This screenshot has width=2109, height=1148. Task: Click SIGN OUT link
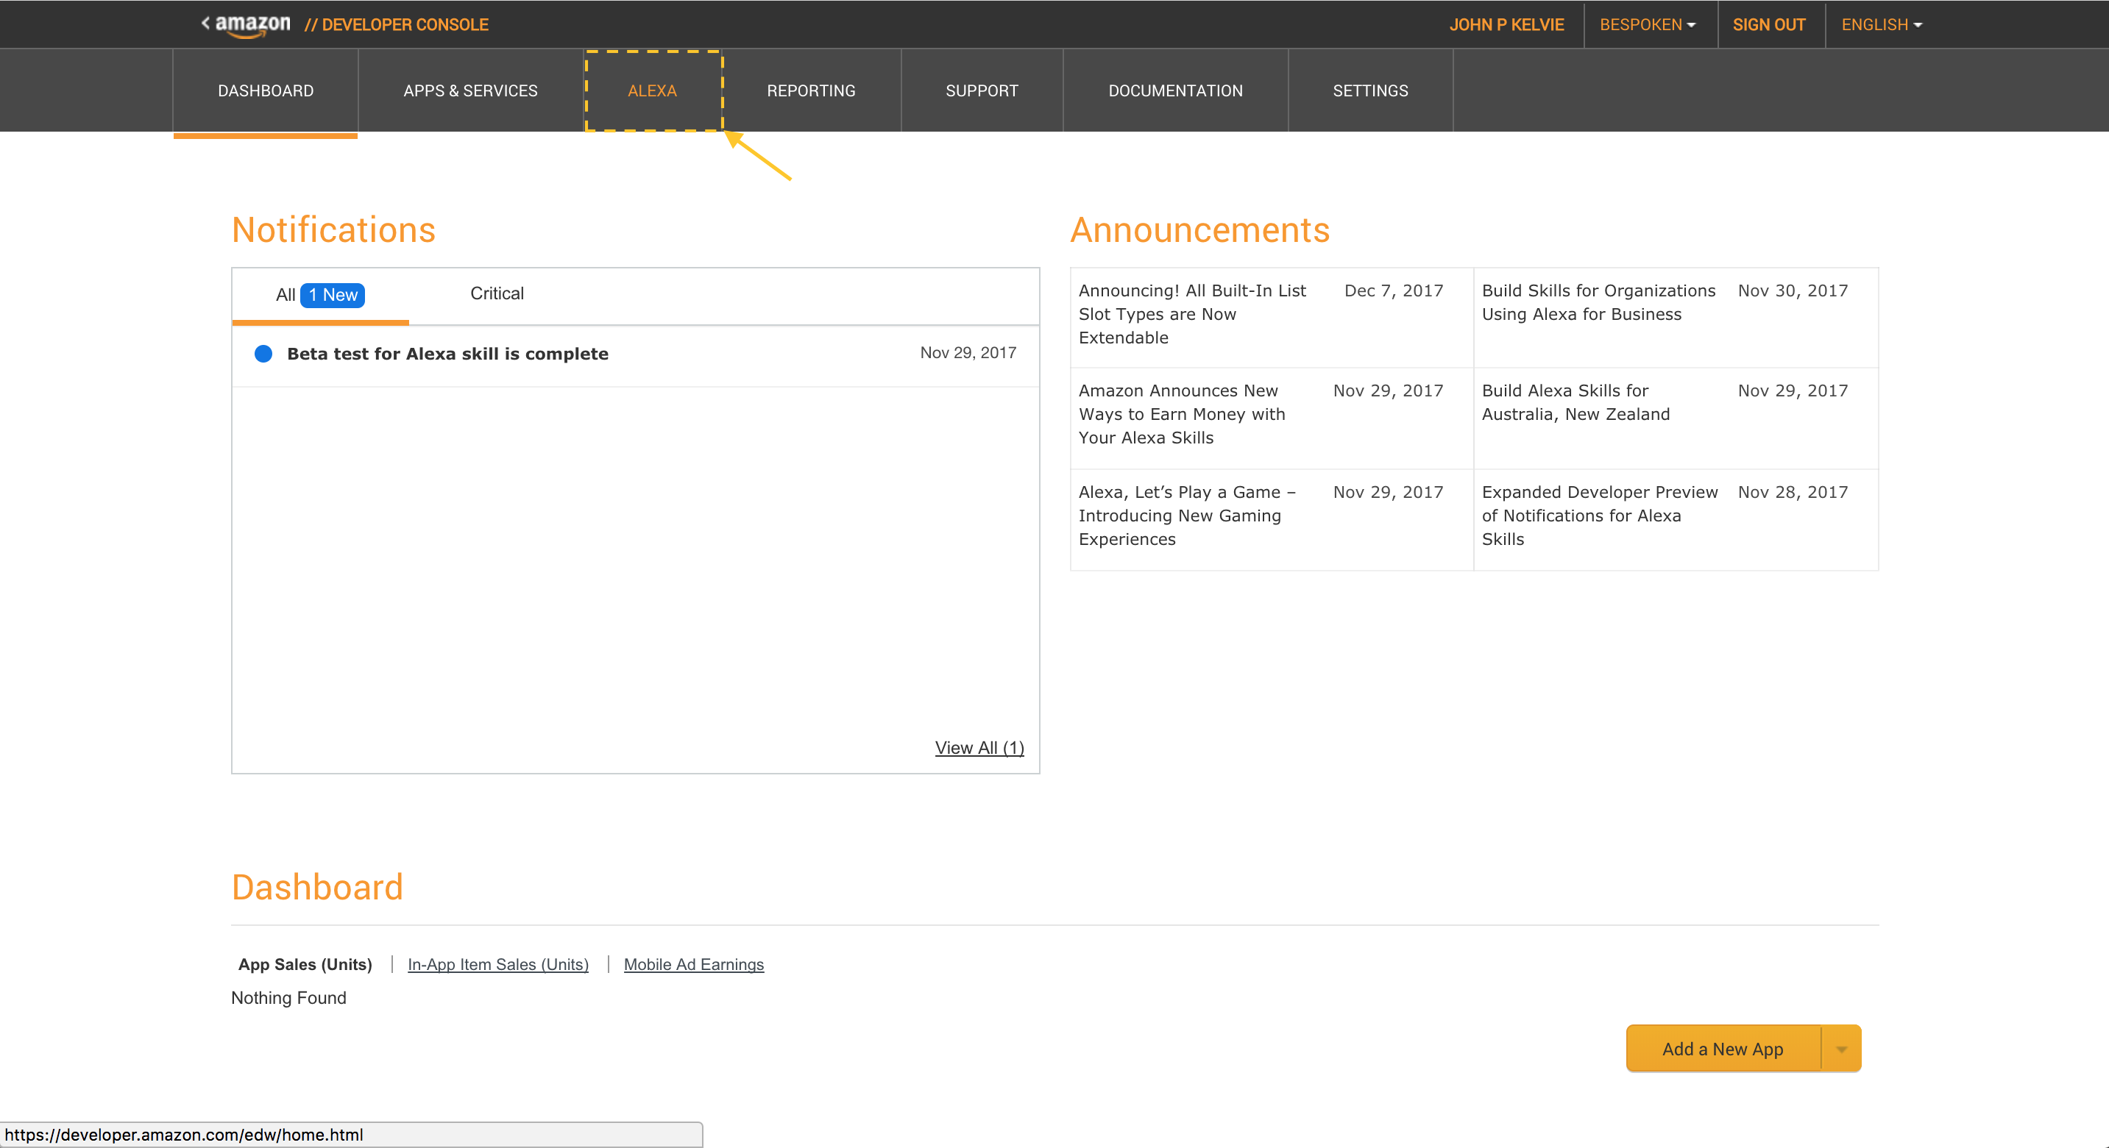coord(1768,24)
